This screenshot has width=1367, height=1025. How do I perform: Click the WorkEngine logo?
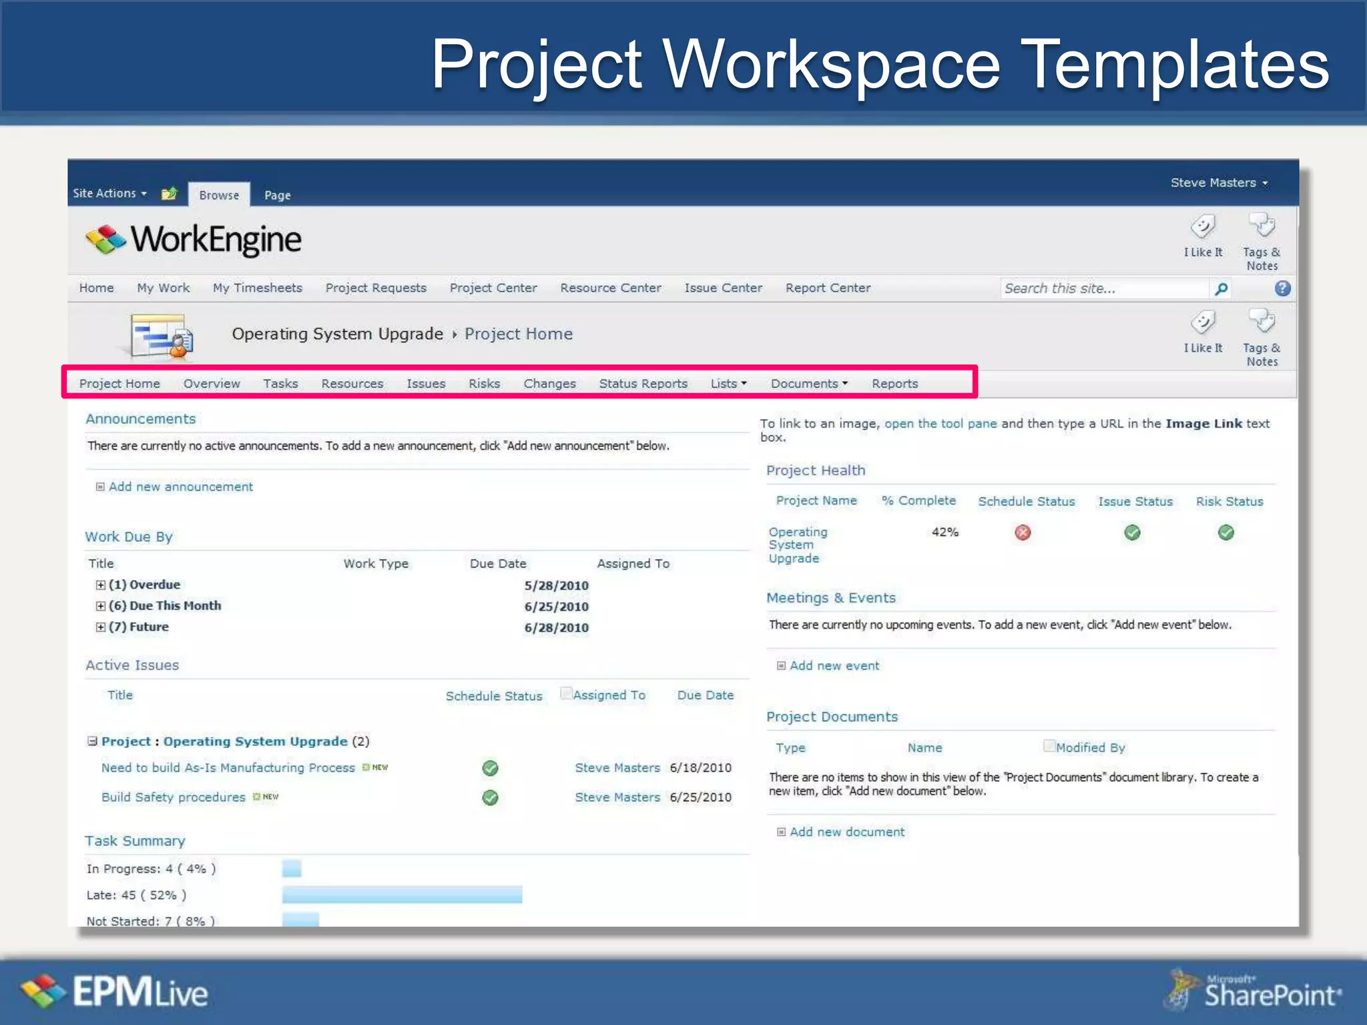tap(194, 240)
